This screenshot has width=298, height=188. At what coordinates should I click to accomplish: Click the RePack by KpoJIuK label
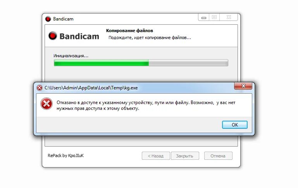(x=66, y=156)
